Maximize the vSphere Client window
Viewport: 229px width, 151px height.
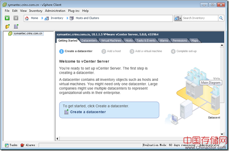213,5
